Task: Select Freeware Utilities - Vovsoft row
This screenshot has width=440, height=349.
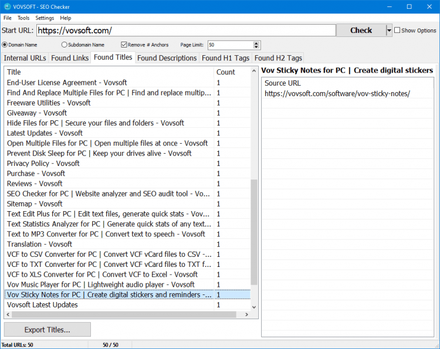Action: pos(127,103)
